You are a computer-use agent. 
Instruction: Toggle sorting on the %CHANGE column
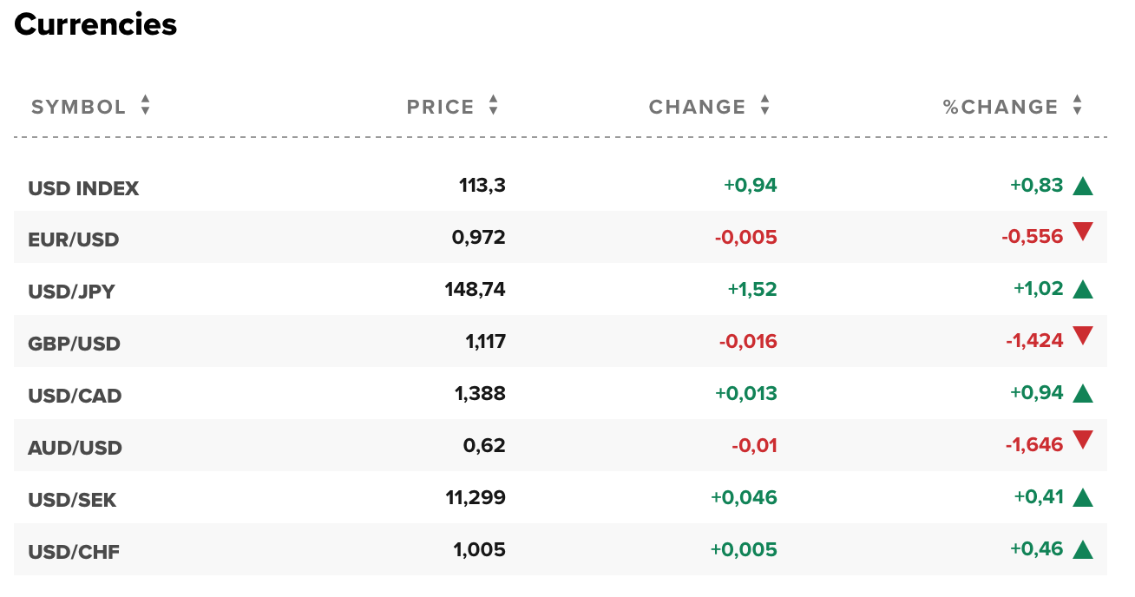[1078, 106]
